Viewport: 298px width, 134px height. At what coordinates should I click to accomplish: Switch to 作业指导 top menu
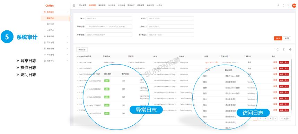tap(111, 6)
